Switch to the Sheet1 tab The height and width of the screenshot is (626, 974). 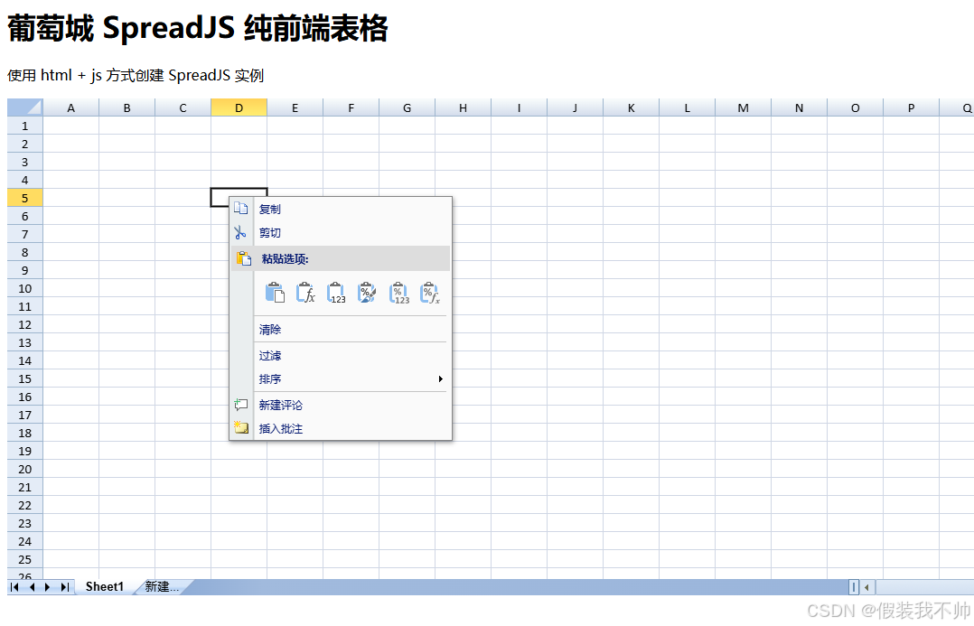tap(105, 587)
